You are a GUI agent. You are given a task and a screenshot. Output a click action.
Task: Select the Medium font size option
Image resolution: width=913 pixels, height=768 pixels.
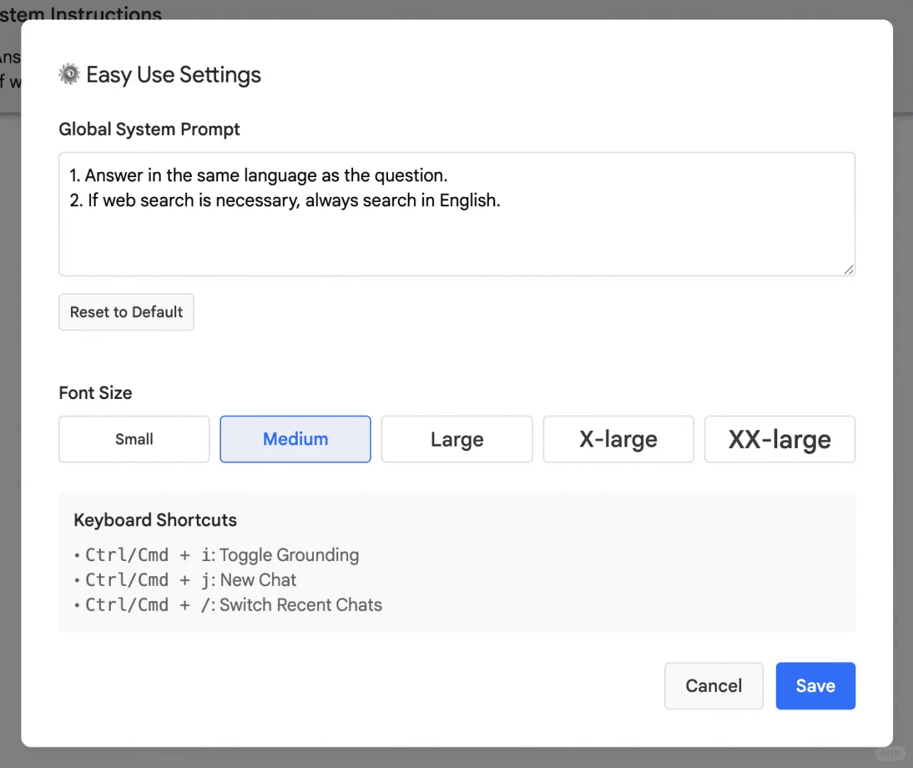coord(295,439)
